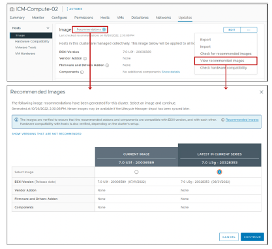Click the Recommendations badge next to Image
272x249 pixels.
[x=90, y=29]
